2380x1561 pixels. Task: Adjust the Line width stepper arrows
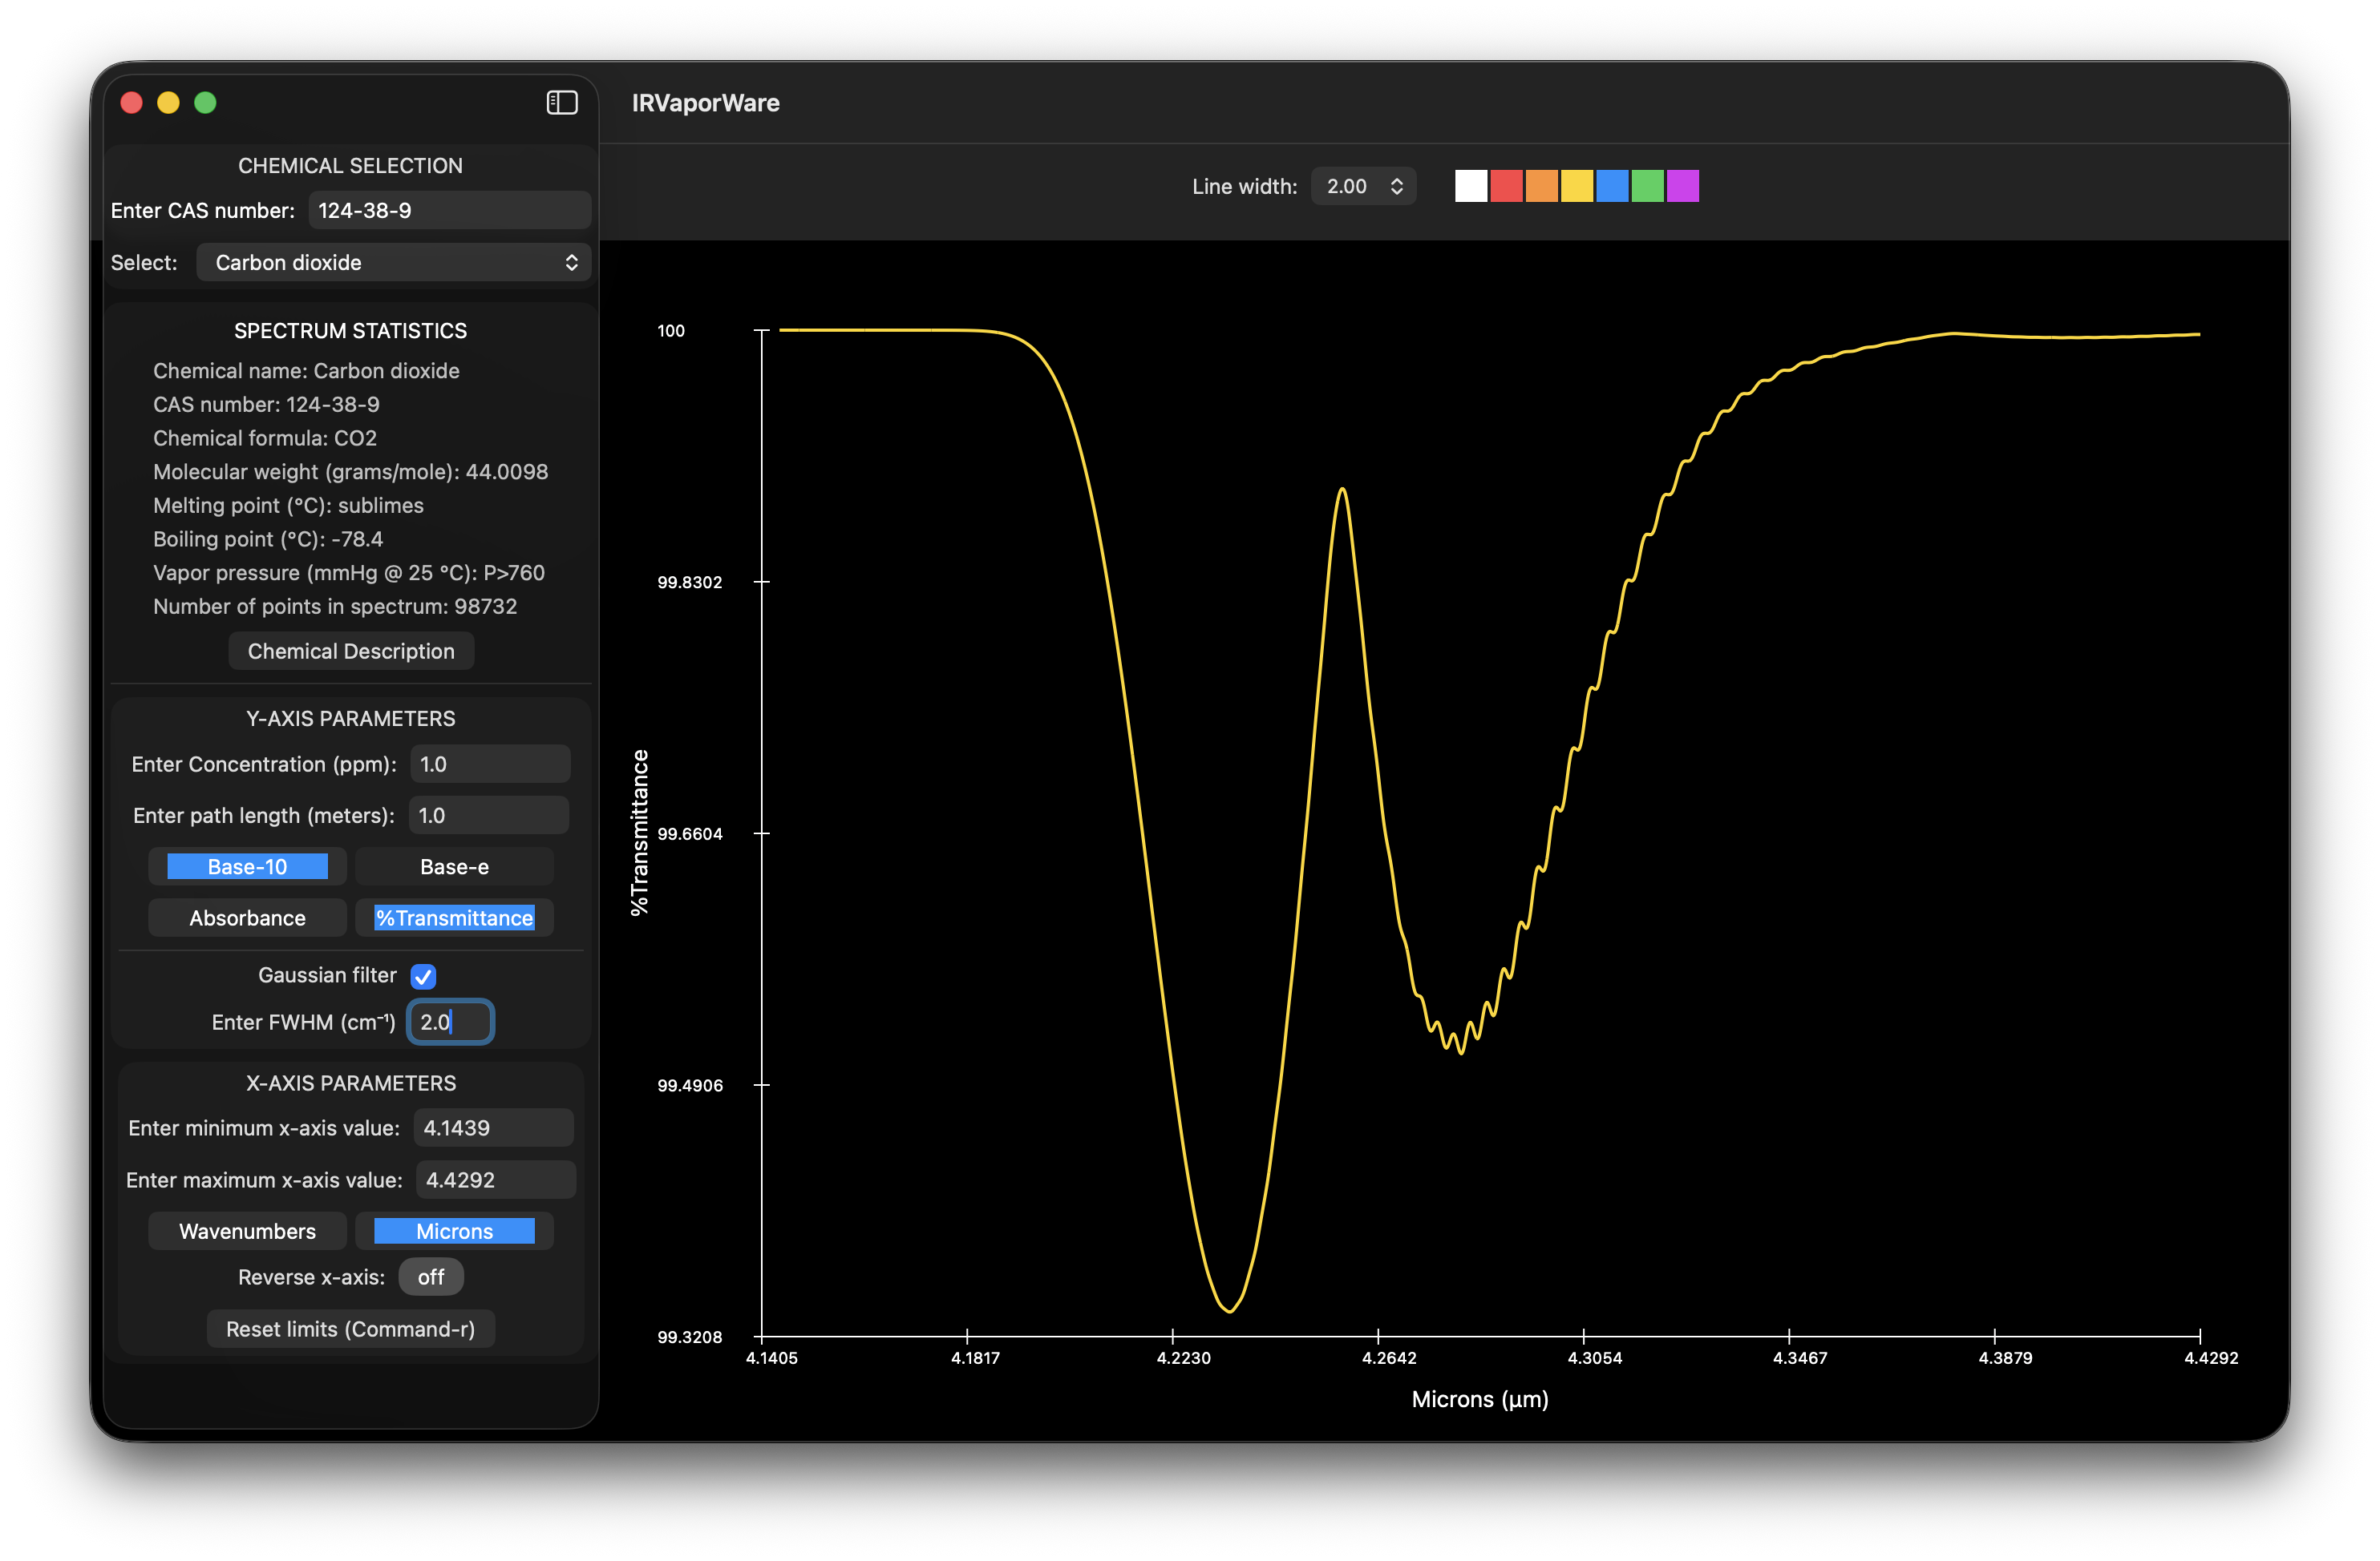(1397, 187)
